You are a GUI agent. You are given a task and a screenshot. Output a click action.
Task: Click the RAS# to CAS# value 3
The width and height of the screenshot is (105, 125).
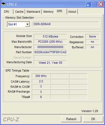41,86
